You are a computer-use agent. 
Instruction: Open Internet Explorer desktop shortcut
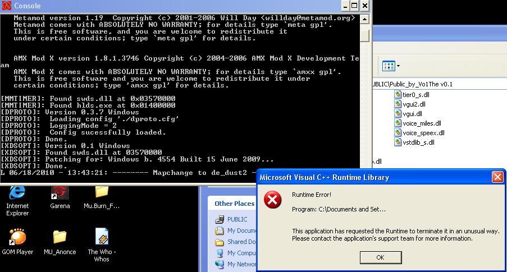pyautogui.click(x=17, y=200)
